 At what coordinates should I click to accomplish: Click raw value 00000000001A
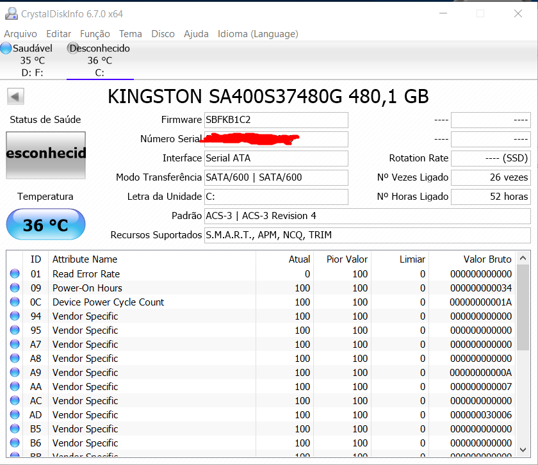point(481,302)
